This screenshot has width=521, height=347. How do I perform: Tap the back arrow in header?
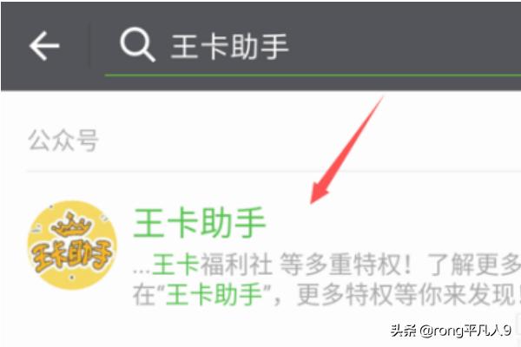point(44,46)
